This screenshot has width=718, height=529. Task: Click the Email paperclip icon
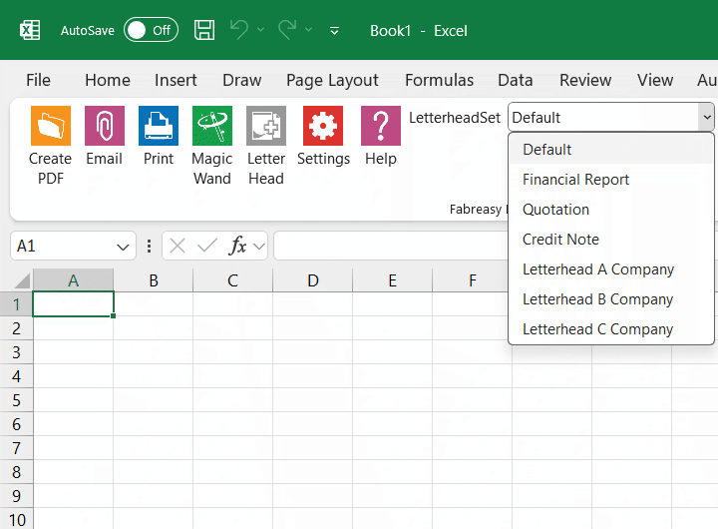pos(104,127)
